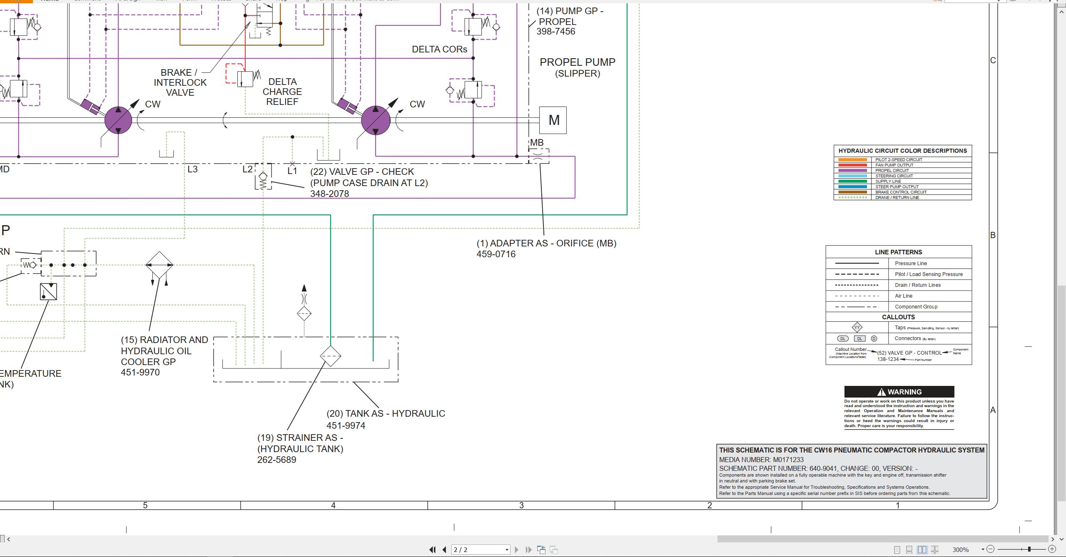
Task: Click the zoom out minus button
Action: 991,549
